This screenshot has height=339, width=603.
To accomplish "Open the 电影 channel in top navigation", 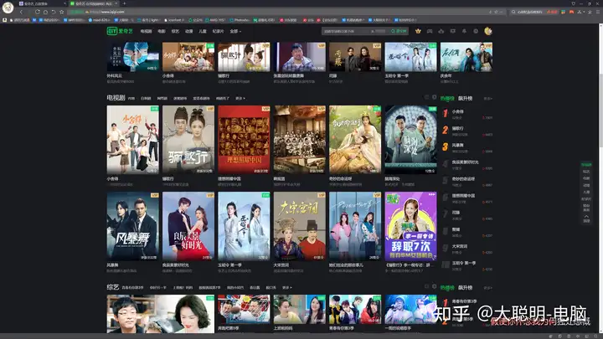I will (x=162, y=31).
